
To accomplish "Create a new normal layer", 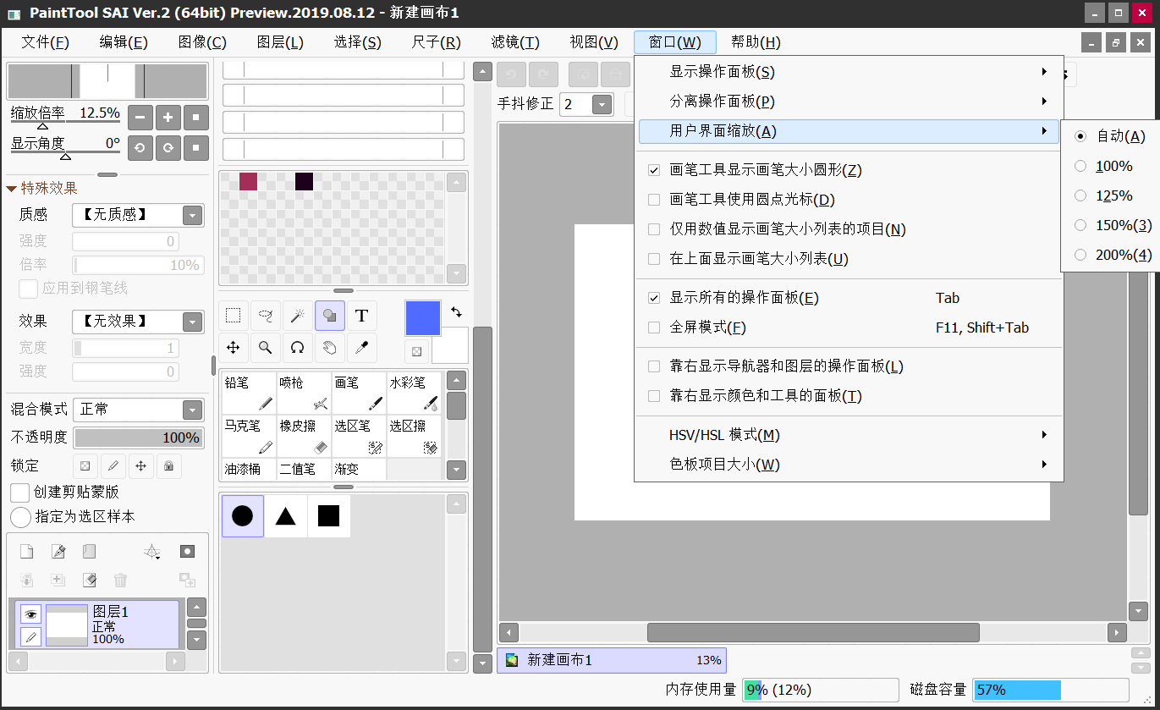I will 27,552.
